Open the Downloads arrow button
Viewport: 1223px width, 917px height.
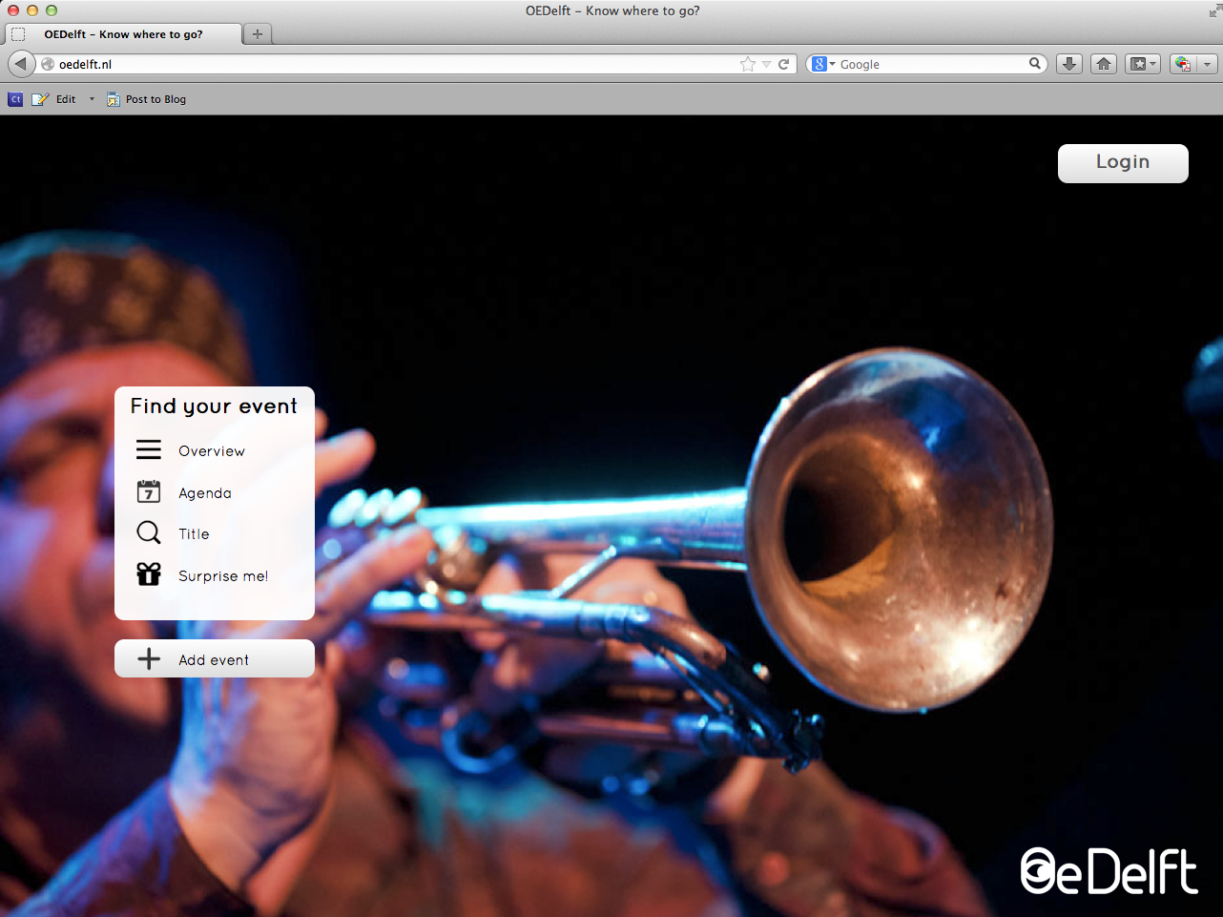coord(1069,64)
